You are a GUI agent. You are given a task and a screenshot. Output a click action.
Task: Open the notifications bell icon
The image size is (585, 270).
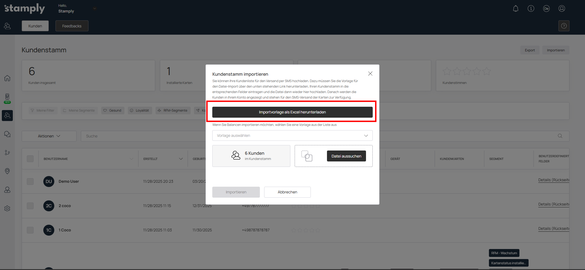coord(515,9)
